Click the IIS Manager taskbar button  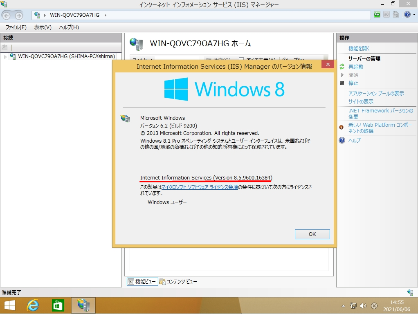tap(83, 305)
